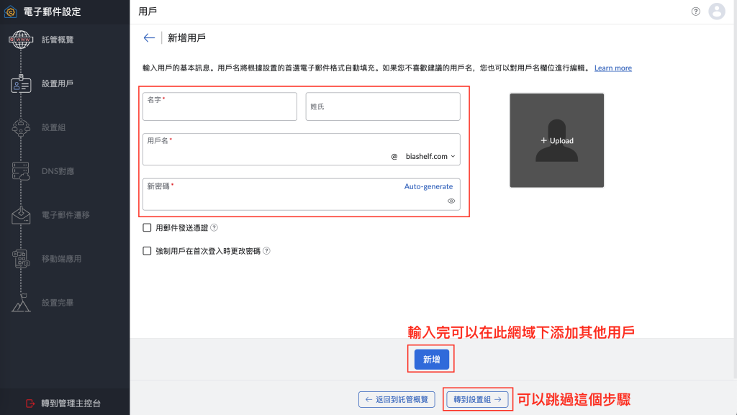Click the 移動端應用 mobile icon
737x415 pixels.
[21, 259]
